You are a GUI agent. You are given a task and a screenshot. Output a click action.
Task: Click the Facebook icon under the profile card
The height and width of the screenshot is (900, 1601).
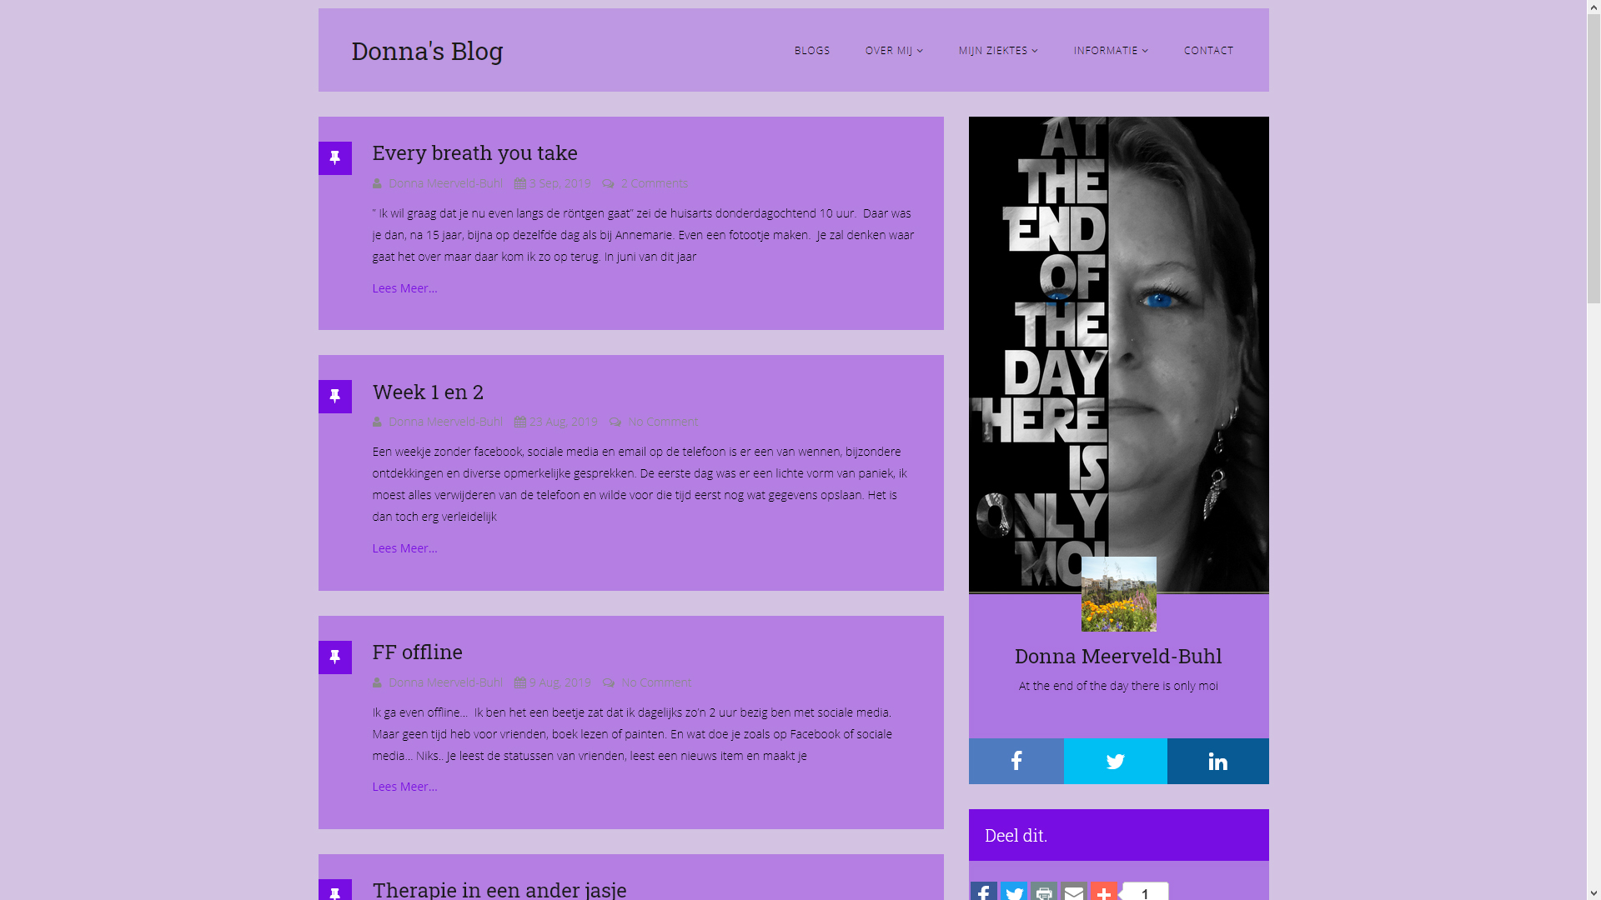tap(1016, 761)
